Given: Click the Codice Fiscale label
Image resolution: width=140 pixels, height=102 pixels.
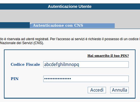Looking at the screenshot, I should (25, 64).
